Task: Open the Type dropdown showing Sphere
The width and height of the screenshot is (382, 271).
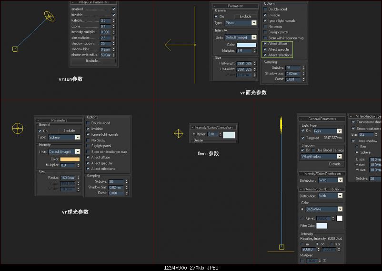Action: coord(64,137)
